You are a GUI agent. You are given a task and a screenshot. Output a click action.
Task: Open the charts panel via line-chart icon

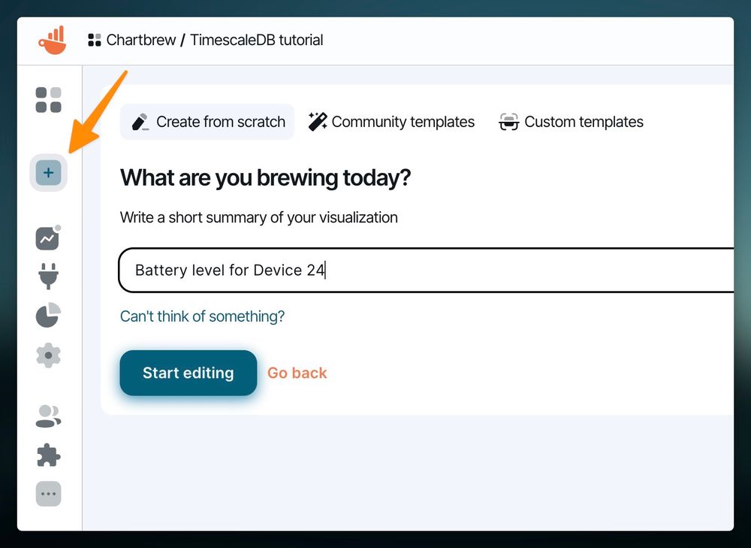(47, 238)
